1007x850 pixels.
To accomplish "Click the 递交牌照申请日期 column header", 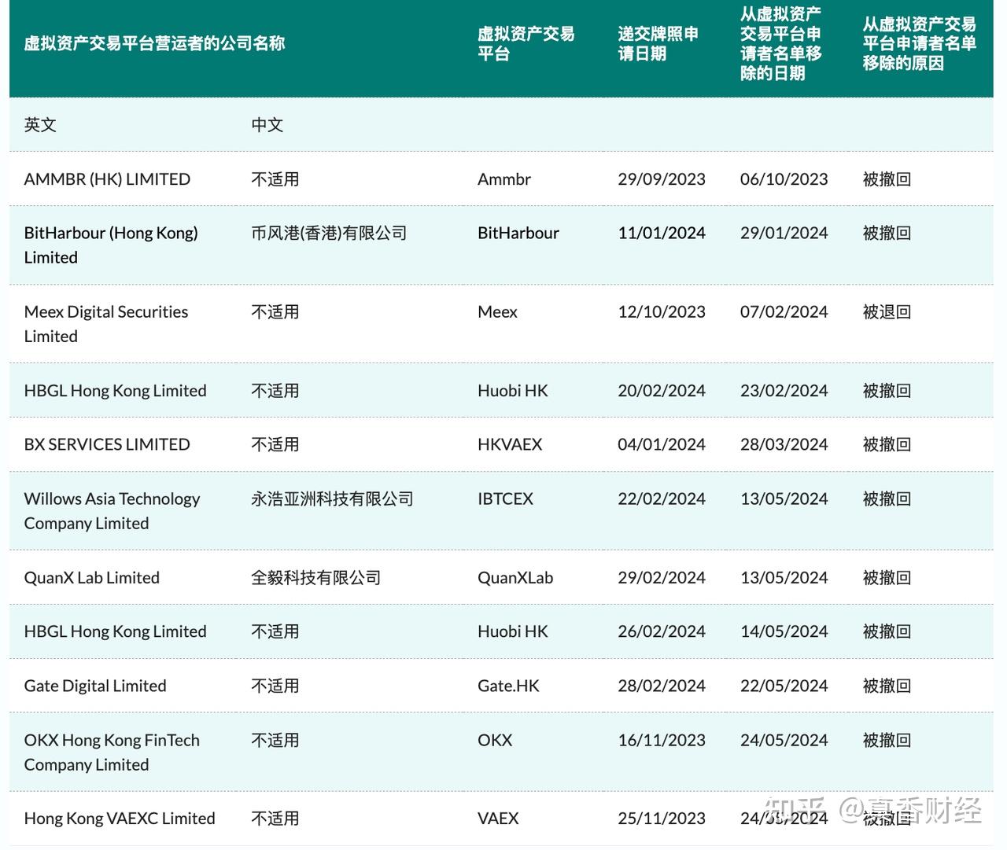I will coord(658,43).
